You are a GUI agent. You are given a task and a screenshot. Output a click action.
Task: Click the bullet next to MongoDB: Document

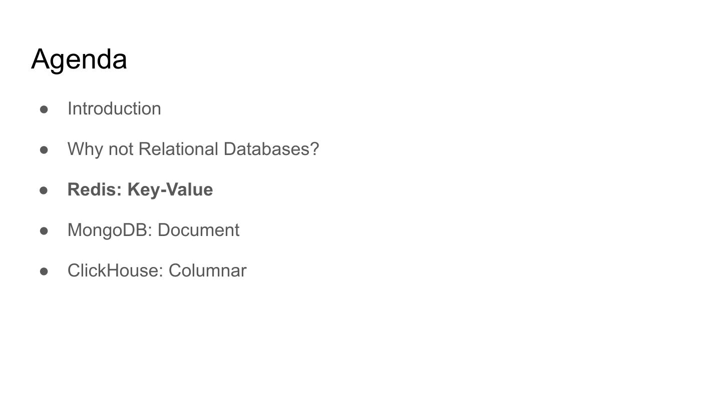pos(44,230)
